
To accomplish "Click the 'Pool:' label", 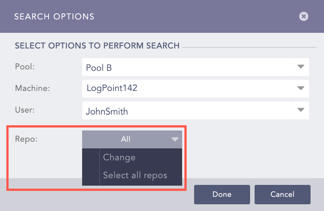I will click(x=25, y=67).
